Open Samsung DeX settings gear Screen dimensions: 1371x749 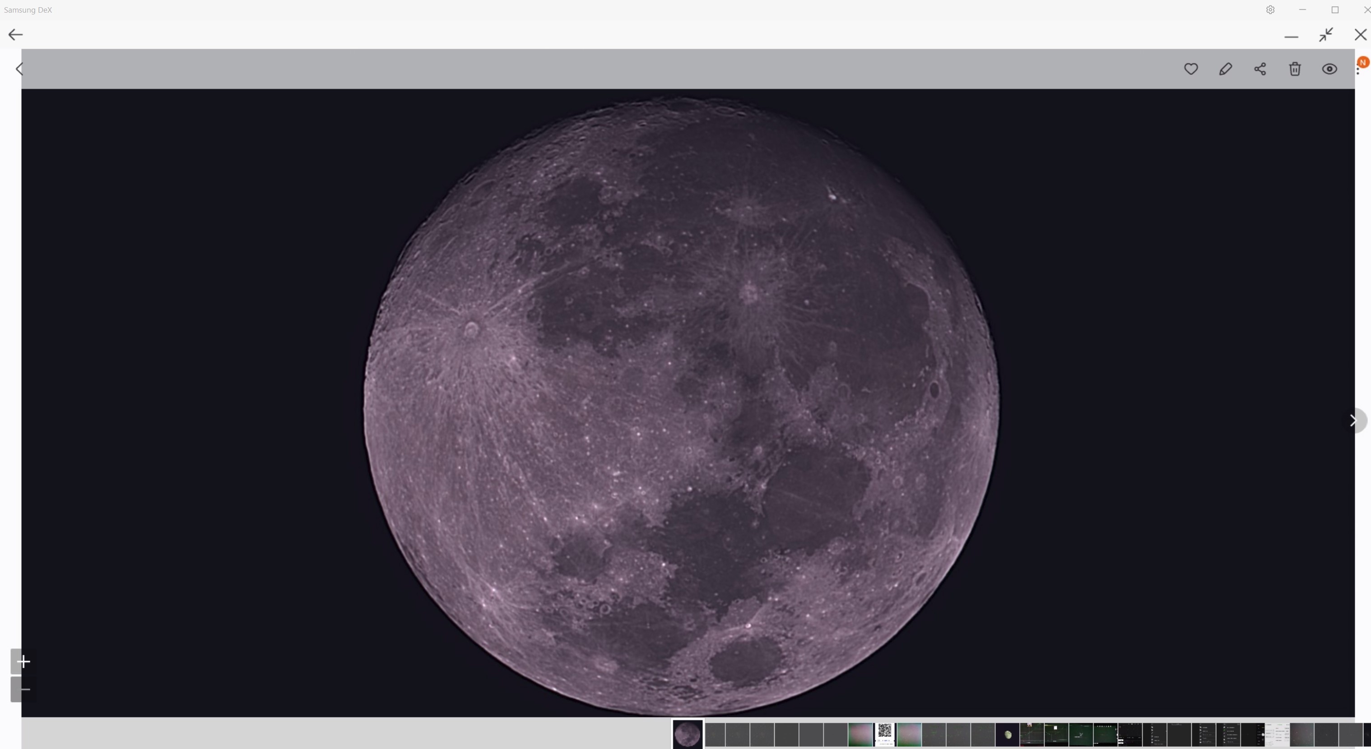tap(1270, 10)
